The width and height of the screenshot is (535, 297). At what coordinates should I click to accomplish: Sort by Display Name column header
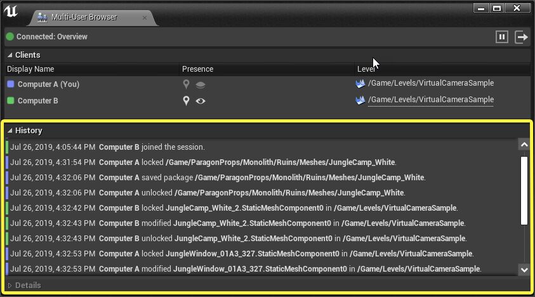(x=92, y=69)
